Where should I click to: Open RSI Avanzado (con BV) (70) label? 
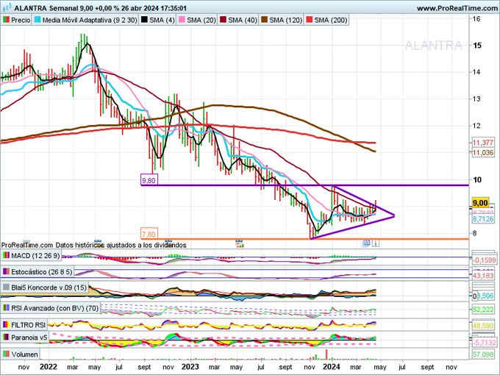click(55, 308)
